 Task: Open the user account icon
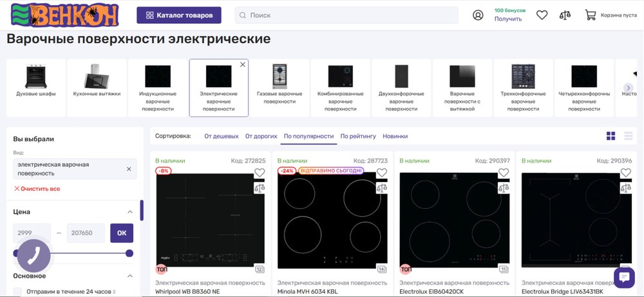[478, 15]
